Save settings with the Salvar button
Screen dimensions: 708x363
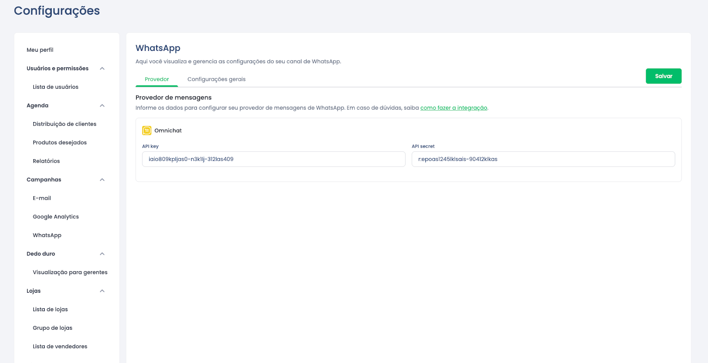click(x=663, y=76)
